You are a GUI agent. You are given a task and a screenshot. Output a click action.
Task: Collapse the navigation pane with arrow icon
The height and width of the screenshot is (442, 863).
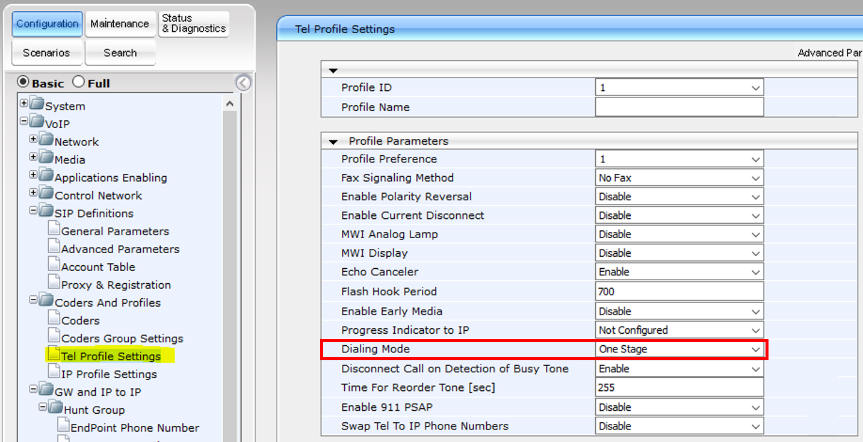(243, 83)
